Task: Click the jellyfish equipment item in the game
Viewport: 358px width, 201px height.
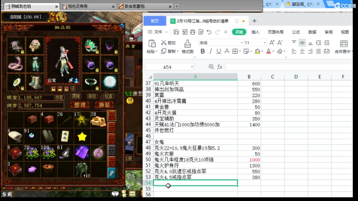Action: pyautogui.click(x=16, y=46)
